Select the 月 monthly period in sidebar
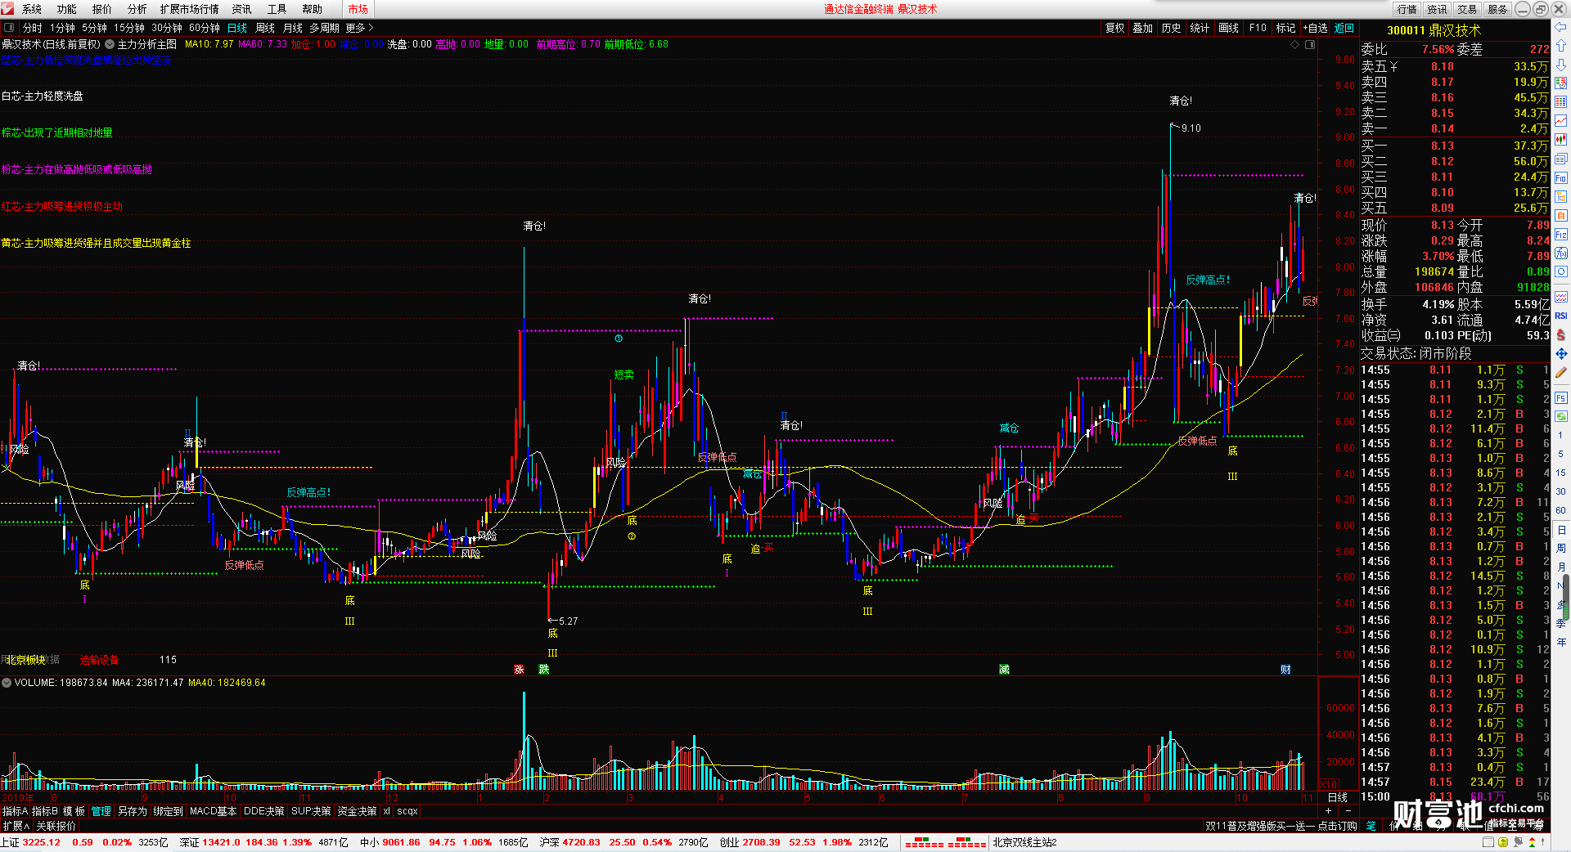The width and height of the screenshot is (1571, 852). [1561, 567]
